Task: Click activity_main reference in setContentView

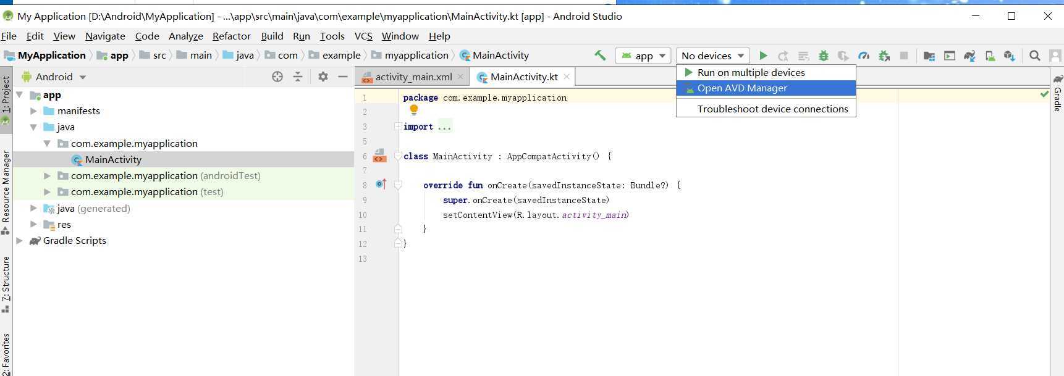Action: click(594, 215)
